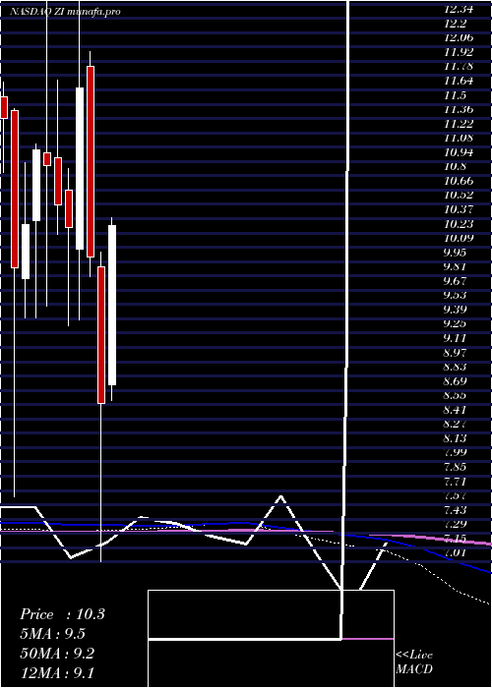
Task: Click the 9.25 price axis label
Action: coord(455,323)
